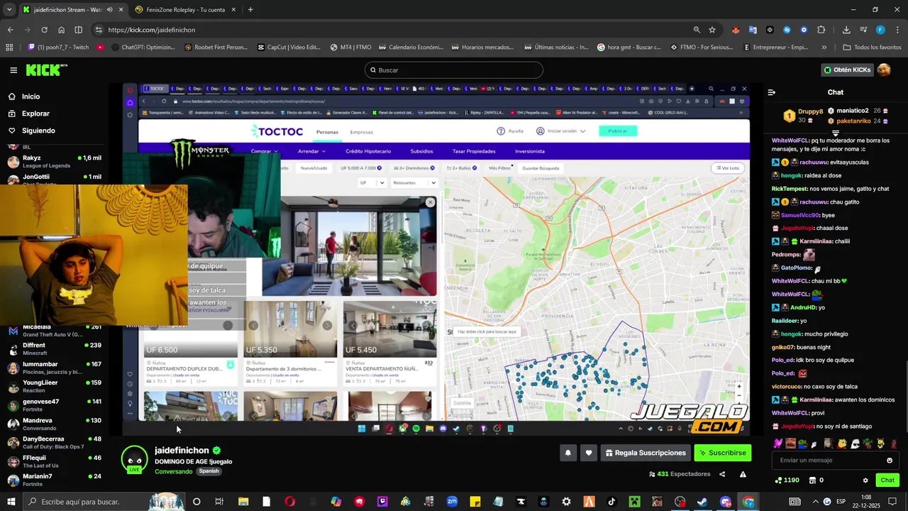Switch to jaidefinichon Stream browser tab

[x=62, y=10]
